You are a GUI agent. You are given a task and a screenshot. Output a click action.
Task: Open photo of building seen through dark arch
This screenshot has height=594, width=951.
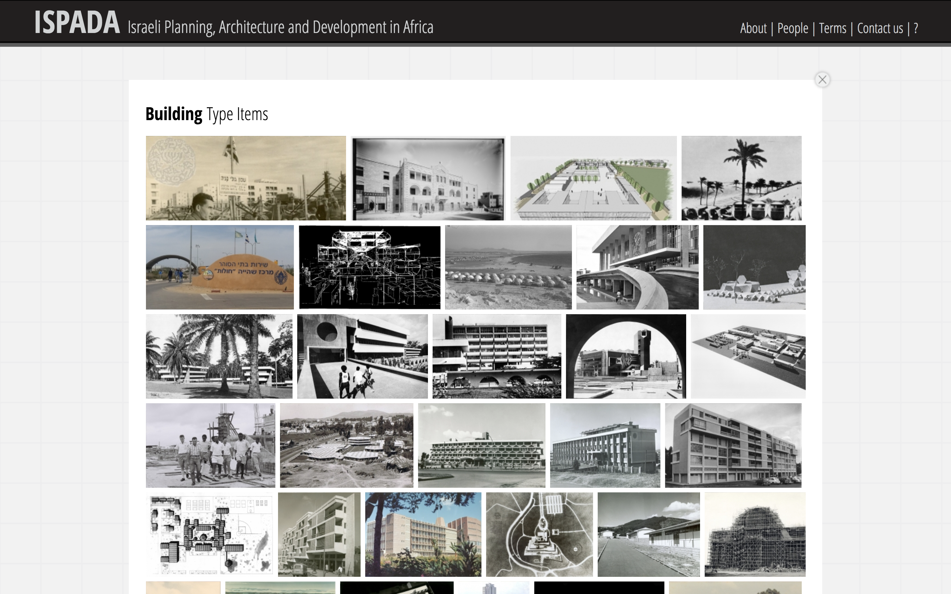(x=626, y=356)
